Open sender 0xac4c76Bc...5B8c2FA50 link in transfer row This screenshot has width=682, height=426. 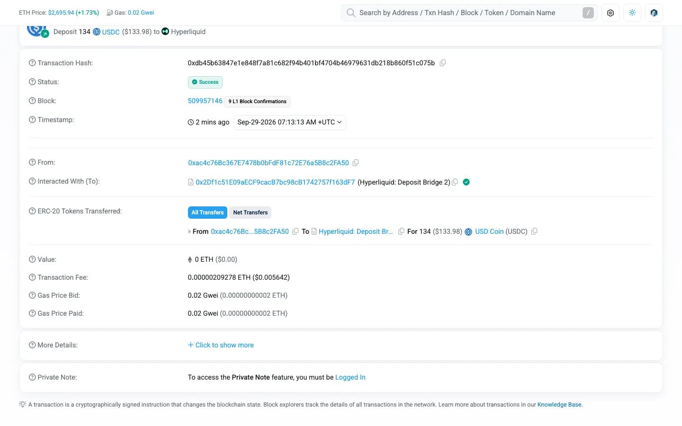(250, 231)
